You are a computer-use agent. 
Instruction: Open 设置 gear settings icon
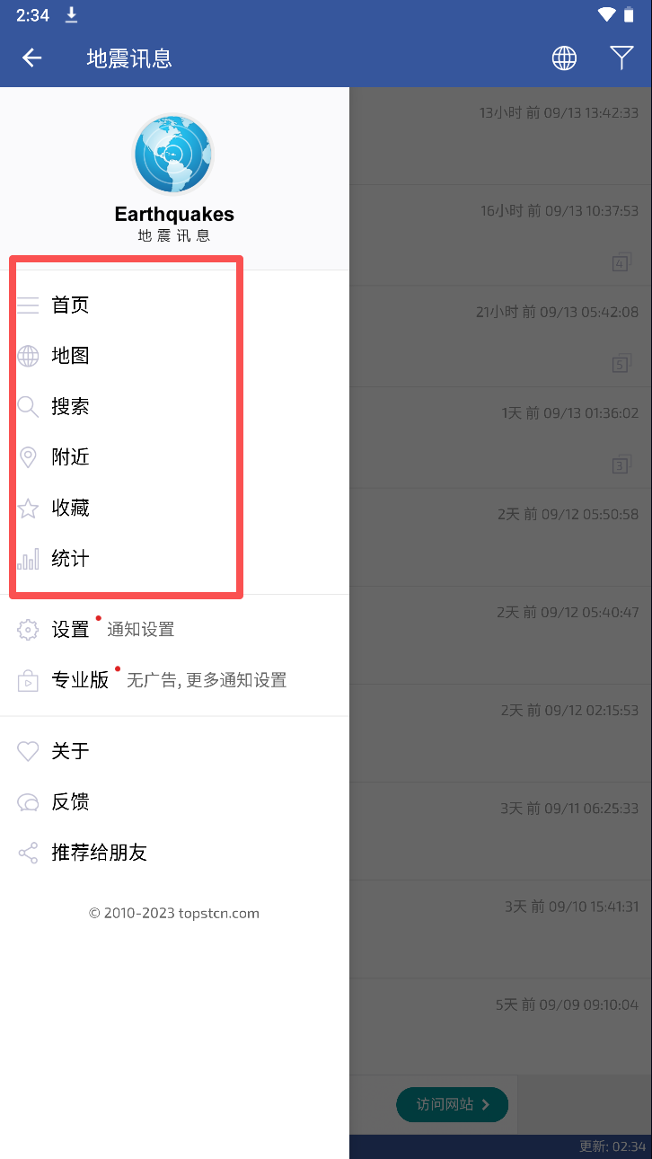pyautogui.click(x=28, y=630)
